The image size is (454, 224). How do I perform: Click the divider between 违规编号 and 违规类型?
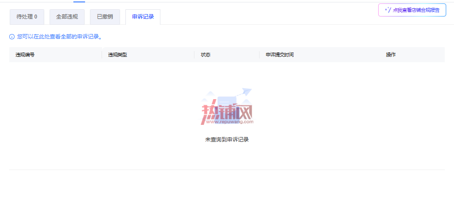[102, 55]
